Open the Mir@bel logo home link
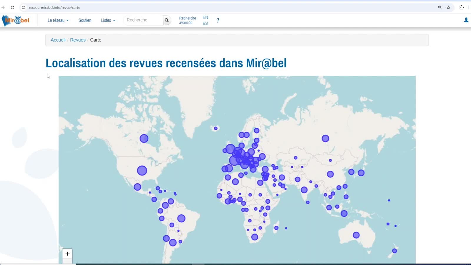Image resolution: width=471 pixels, height=265 pixels. [16, 20]
